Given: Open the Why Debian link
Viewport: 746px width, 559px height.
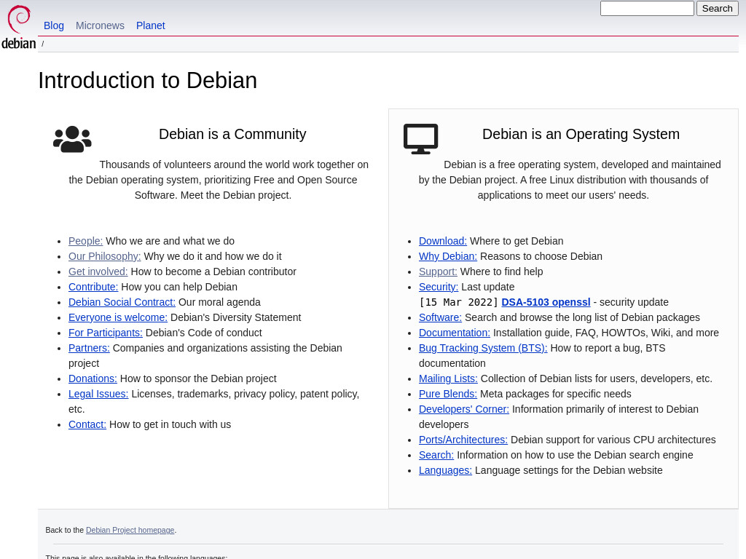Looking at the screenshot, I should (x=448, y=256).
